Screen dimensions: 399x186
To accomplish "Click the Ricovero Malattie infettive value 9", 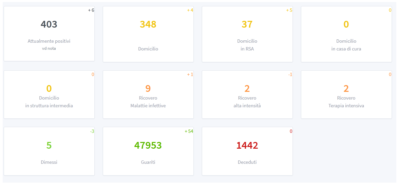I will tap(148, 88).
